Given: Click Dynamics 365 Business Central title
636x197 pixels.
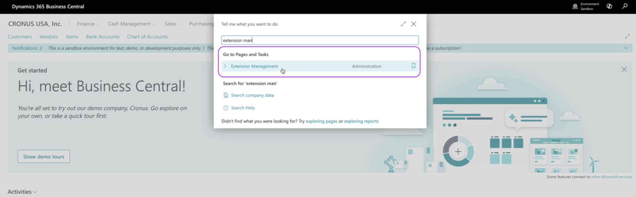Looking at the screenshot, I should [x=48, y=6].
